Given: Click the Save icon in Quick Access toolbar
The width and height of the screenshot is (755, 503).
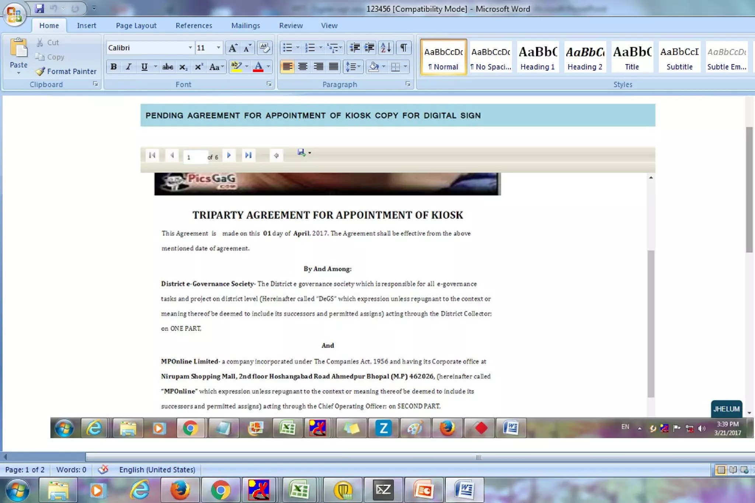Looking at the screenshot, I should click(x=39, y=8).
